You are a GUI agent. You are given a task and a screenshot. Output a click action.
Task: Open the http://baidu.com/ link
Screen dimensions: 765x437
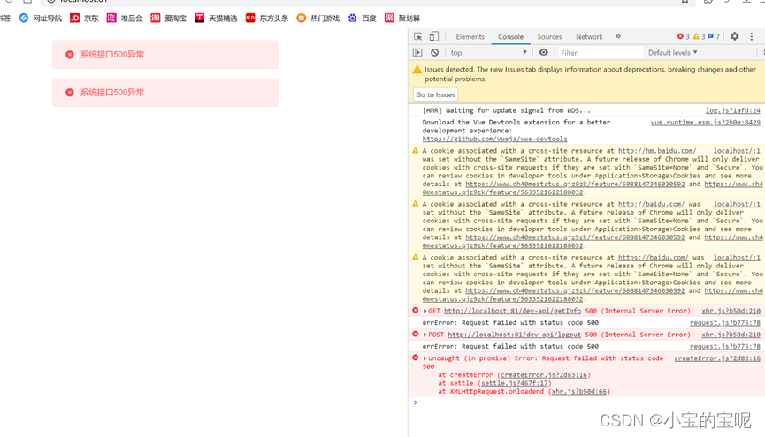(651, 204)
